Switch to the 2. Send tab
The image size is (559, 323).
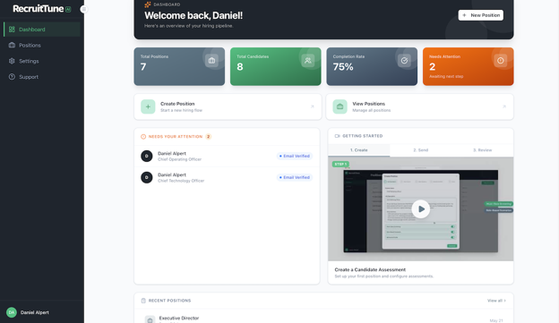coord(421,150)
